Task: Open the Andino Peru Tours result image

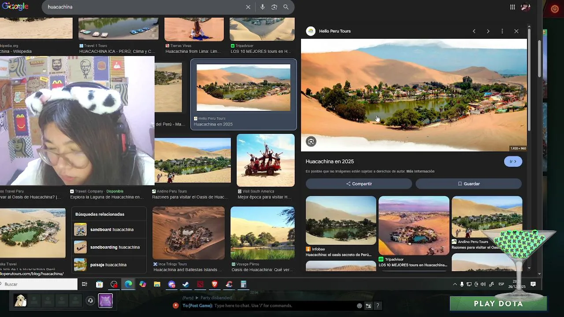Action: 193,160
